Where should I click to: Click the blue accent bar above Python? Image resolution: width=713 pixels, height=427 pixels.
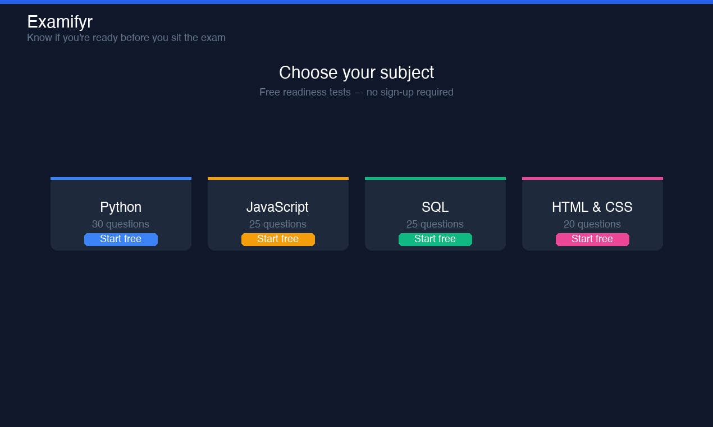pos(121,178)
